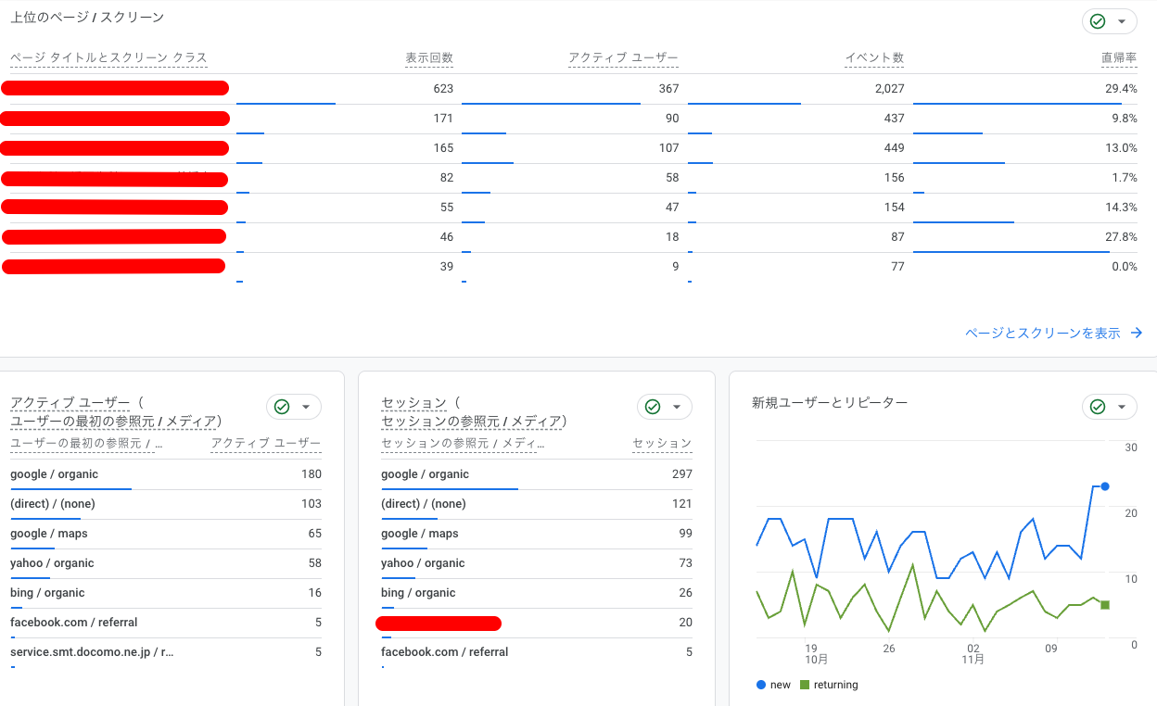This screenshot has height=706, width=1157.
Task: Click check icon beside アクティブ ユーザー card title
Action: 282,407
